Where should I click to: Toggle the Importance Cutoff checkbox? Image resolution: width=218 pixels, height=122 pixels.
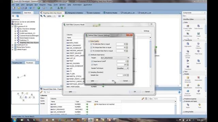[92, 61]
